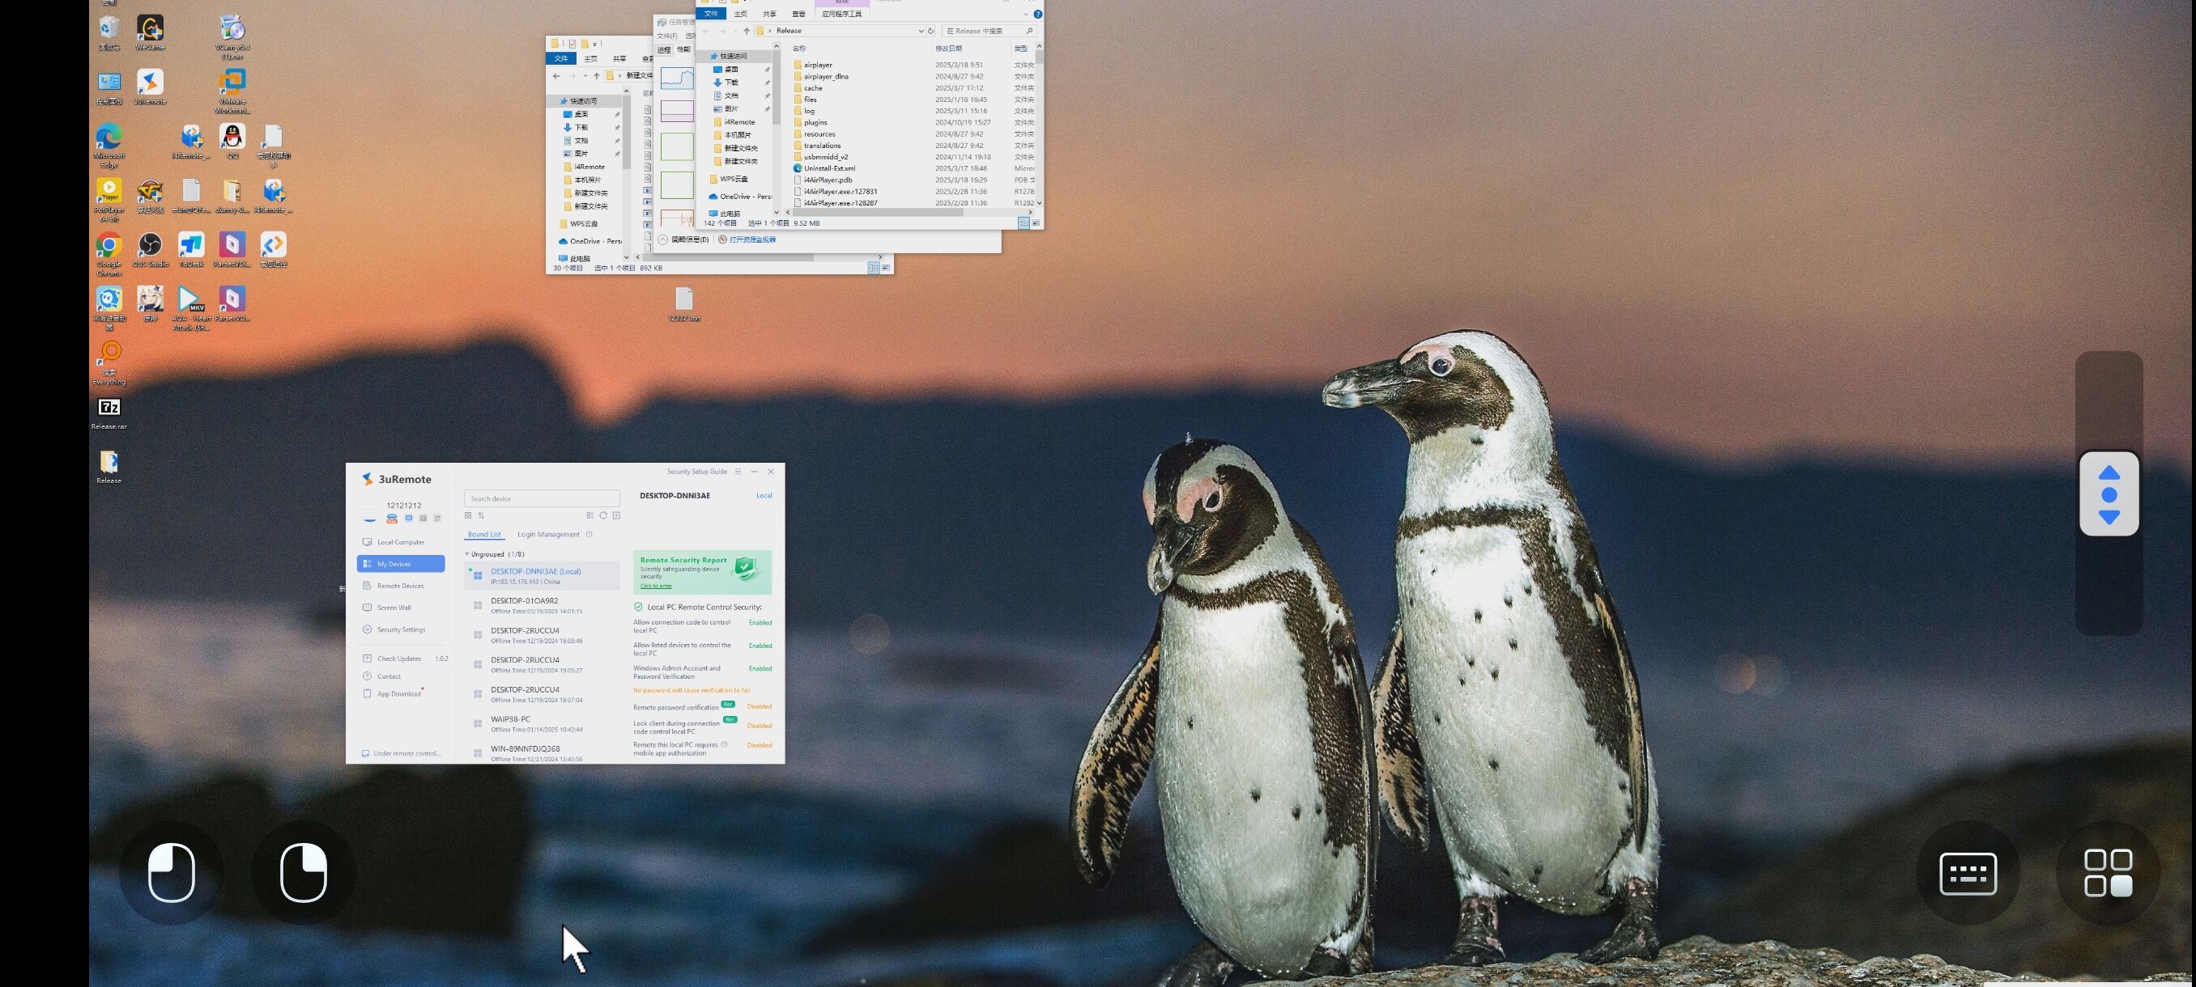The width and height of the screenshot is (2196, 987).
Task: Select OneDrive in Release navigation tree
Action: 740,197
